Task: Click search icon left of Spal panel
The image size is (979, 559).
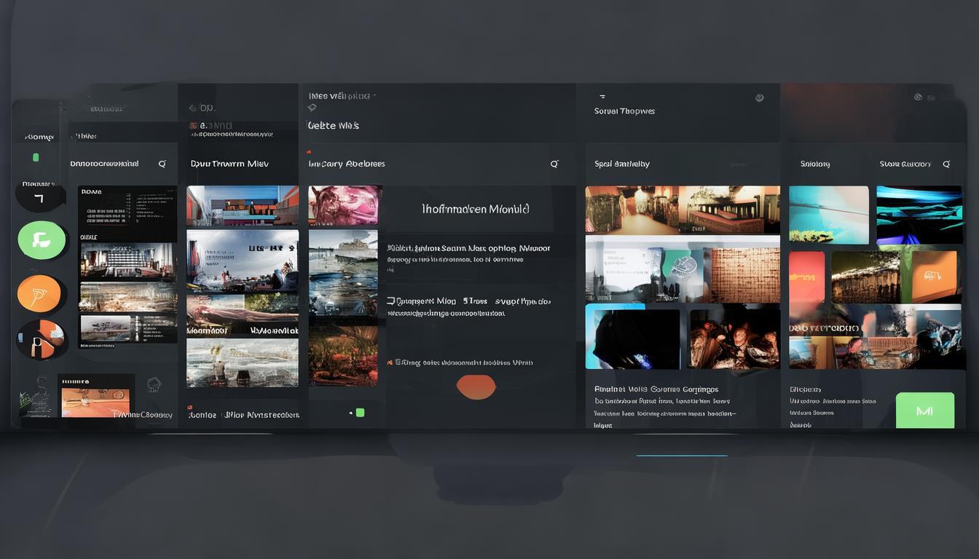Action: [x=554, y=164]
